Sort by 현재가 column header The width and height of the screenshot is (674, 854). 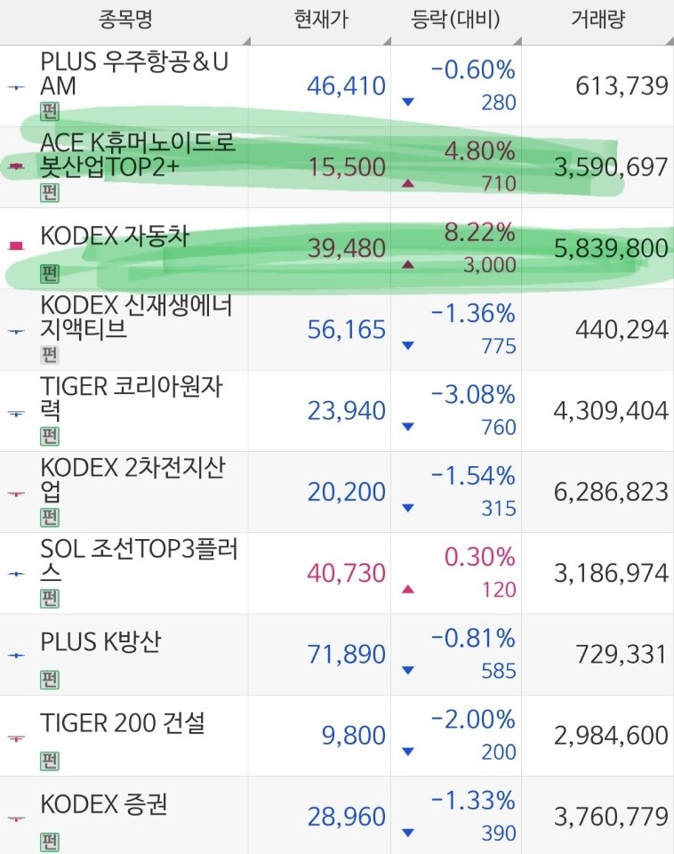pos(321,20)
